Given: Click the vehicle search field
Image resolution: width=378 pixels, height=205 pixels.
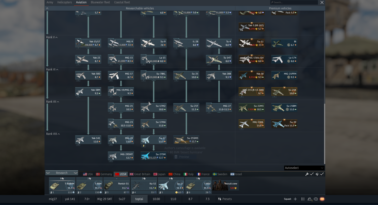Looking at the screenshot, I should pyautogui.click(x=294, y=2).
